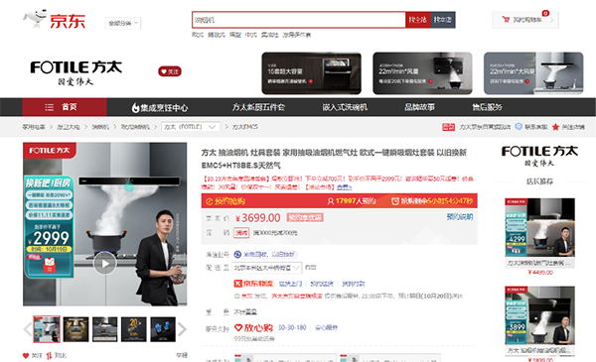Open the 首页 home tab in store nav
596x362 pixels.
(65, 107)
